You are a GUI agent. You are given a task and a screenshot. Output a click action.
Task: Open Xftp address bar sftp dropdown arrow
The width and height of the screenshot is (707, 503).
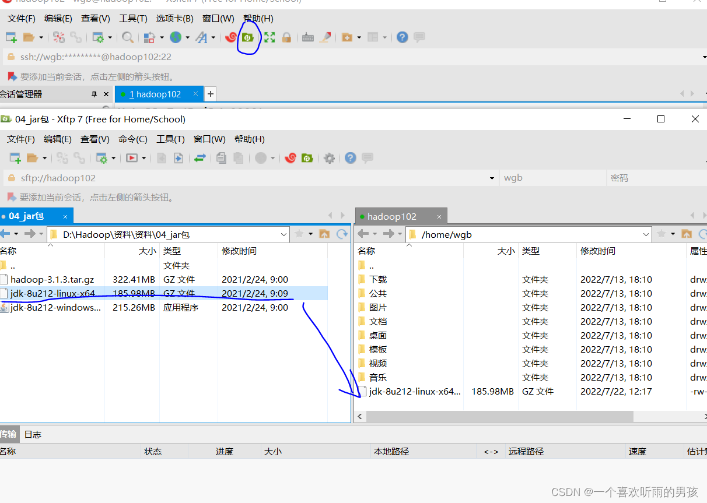[493, 178]
